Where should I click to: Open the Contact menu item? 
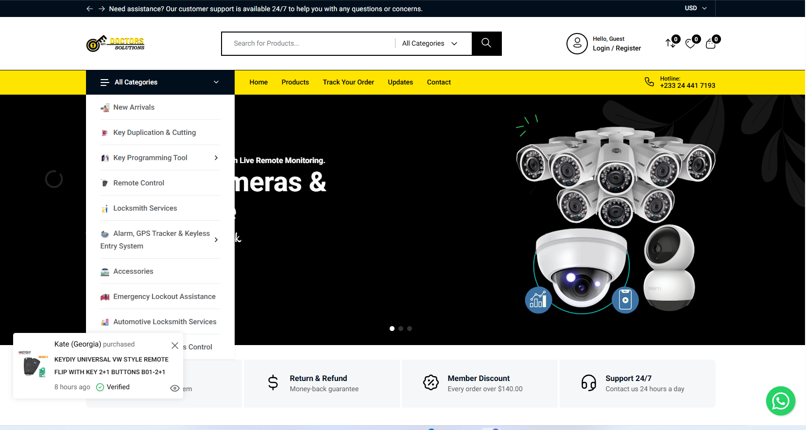[x=439, y=82]
